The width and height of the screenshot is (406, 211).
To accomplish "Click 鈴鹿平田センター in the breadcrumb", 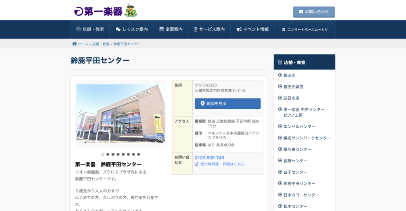I will [x=127, y=44].
